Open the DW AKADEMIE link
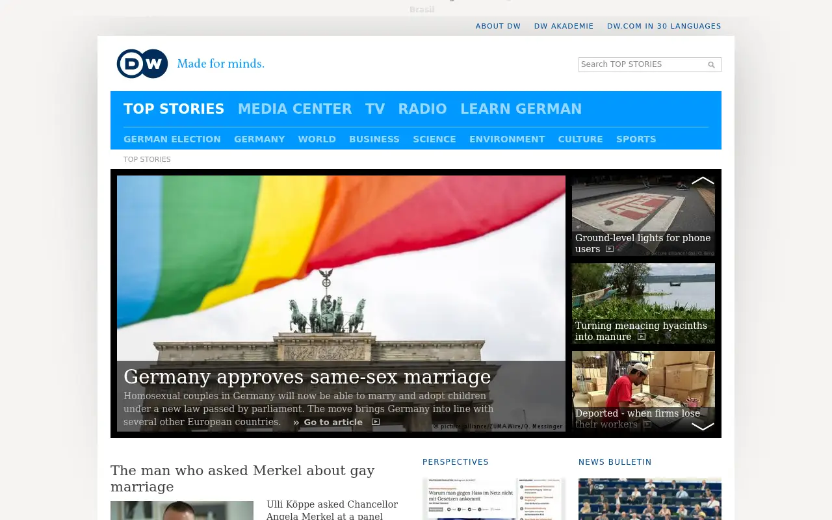This screenshot has height=520, width=832. tap(564, 27)
